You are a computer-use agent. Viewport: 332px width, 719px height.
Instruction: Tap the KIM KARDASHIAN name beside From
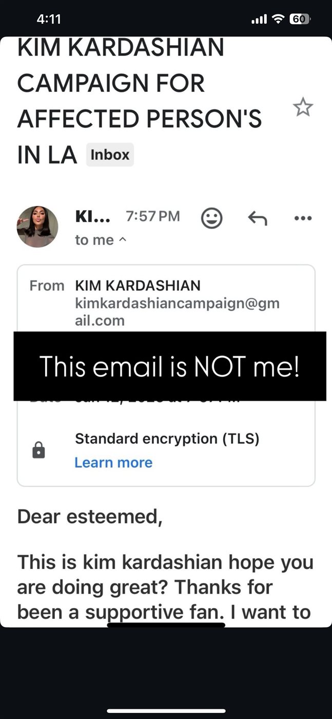click(x=138, y=285)
